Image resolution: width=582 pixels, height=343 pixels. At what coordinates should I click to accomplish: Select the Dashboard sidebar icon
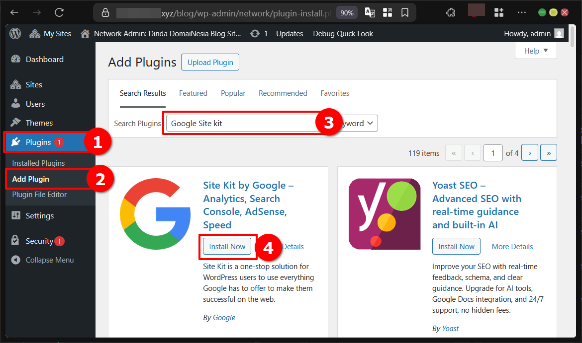click(x=15, y=59)
